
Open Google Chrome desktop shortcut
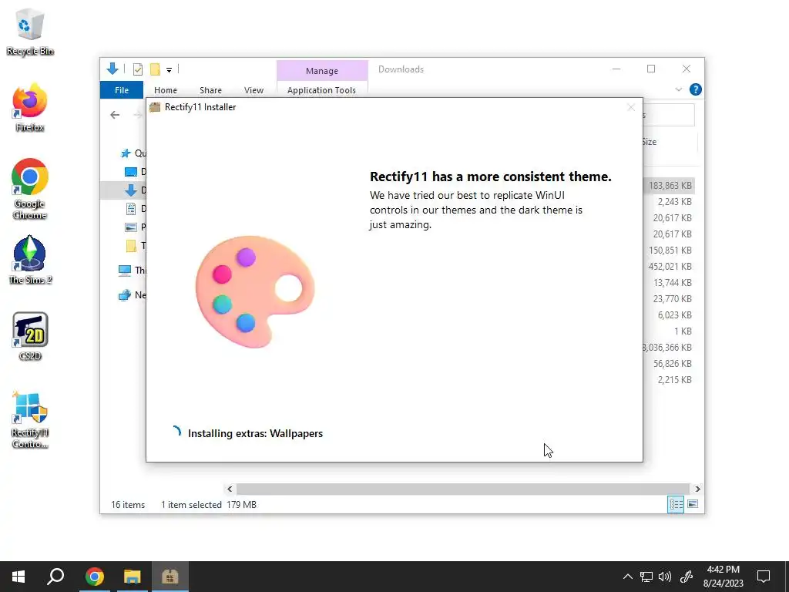pos(30,189)
